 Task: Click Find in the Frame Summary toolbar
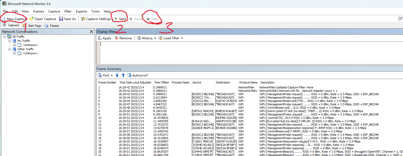pyautogui.click(x=103, y=75)
